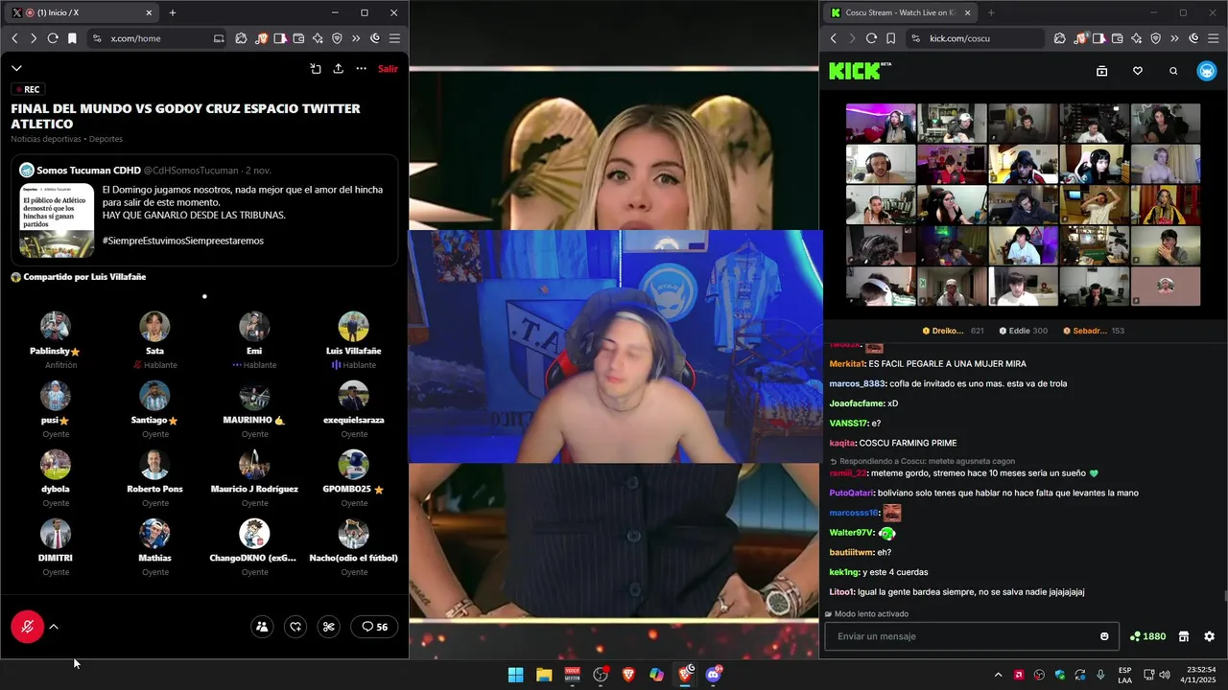Click chat username PutoQatari
Viewport: 1228px width, 690px height.
tap(851, 493)
